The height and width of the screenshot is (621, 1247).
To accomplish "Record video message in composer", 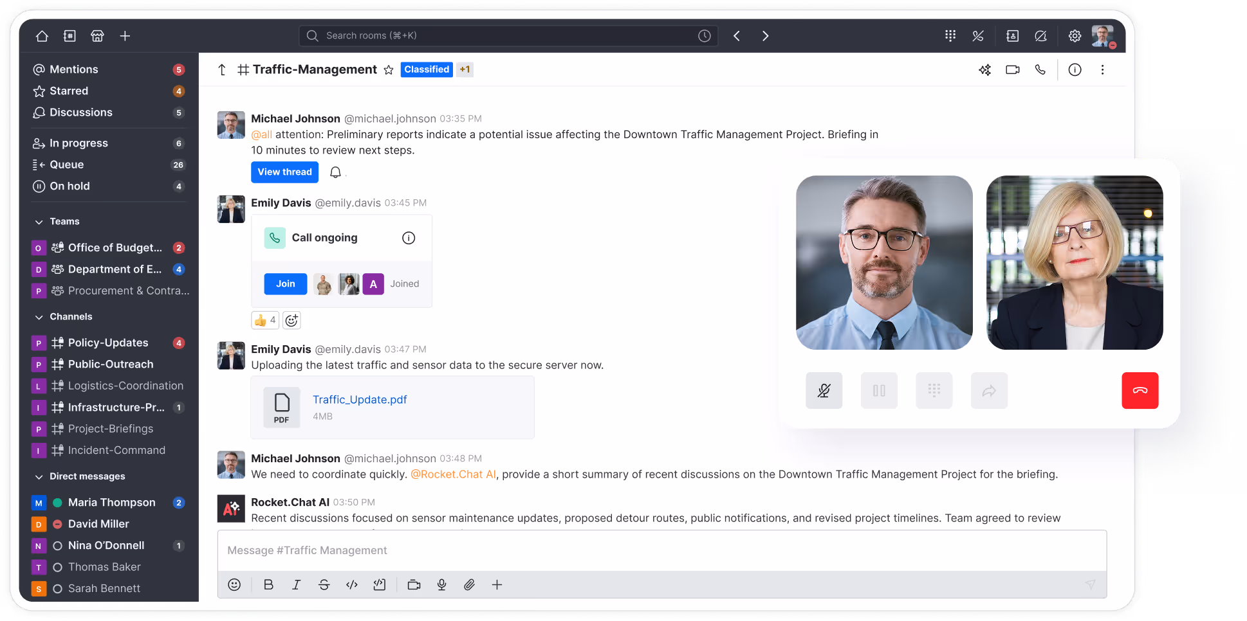I will point(414,585).
